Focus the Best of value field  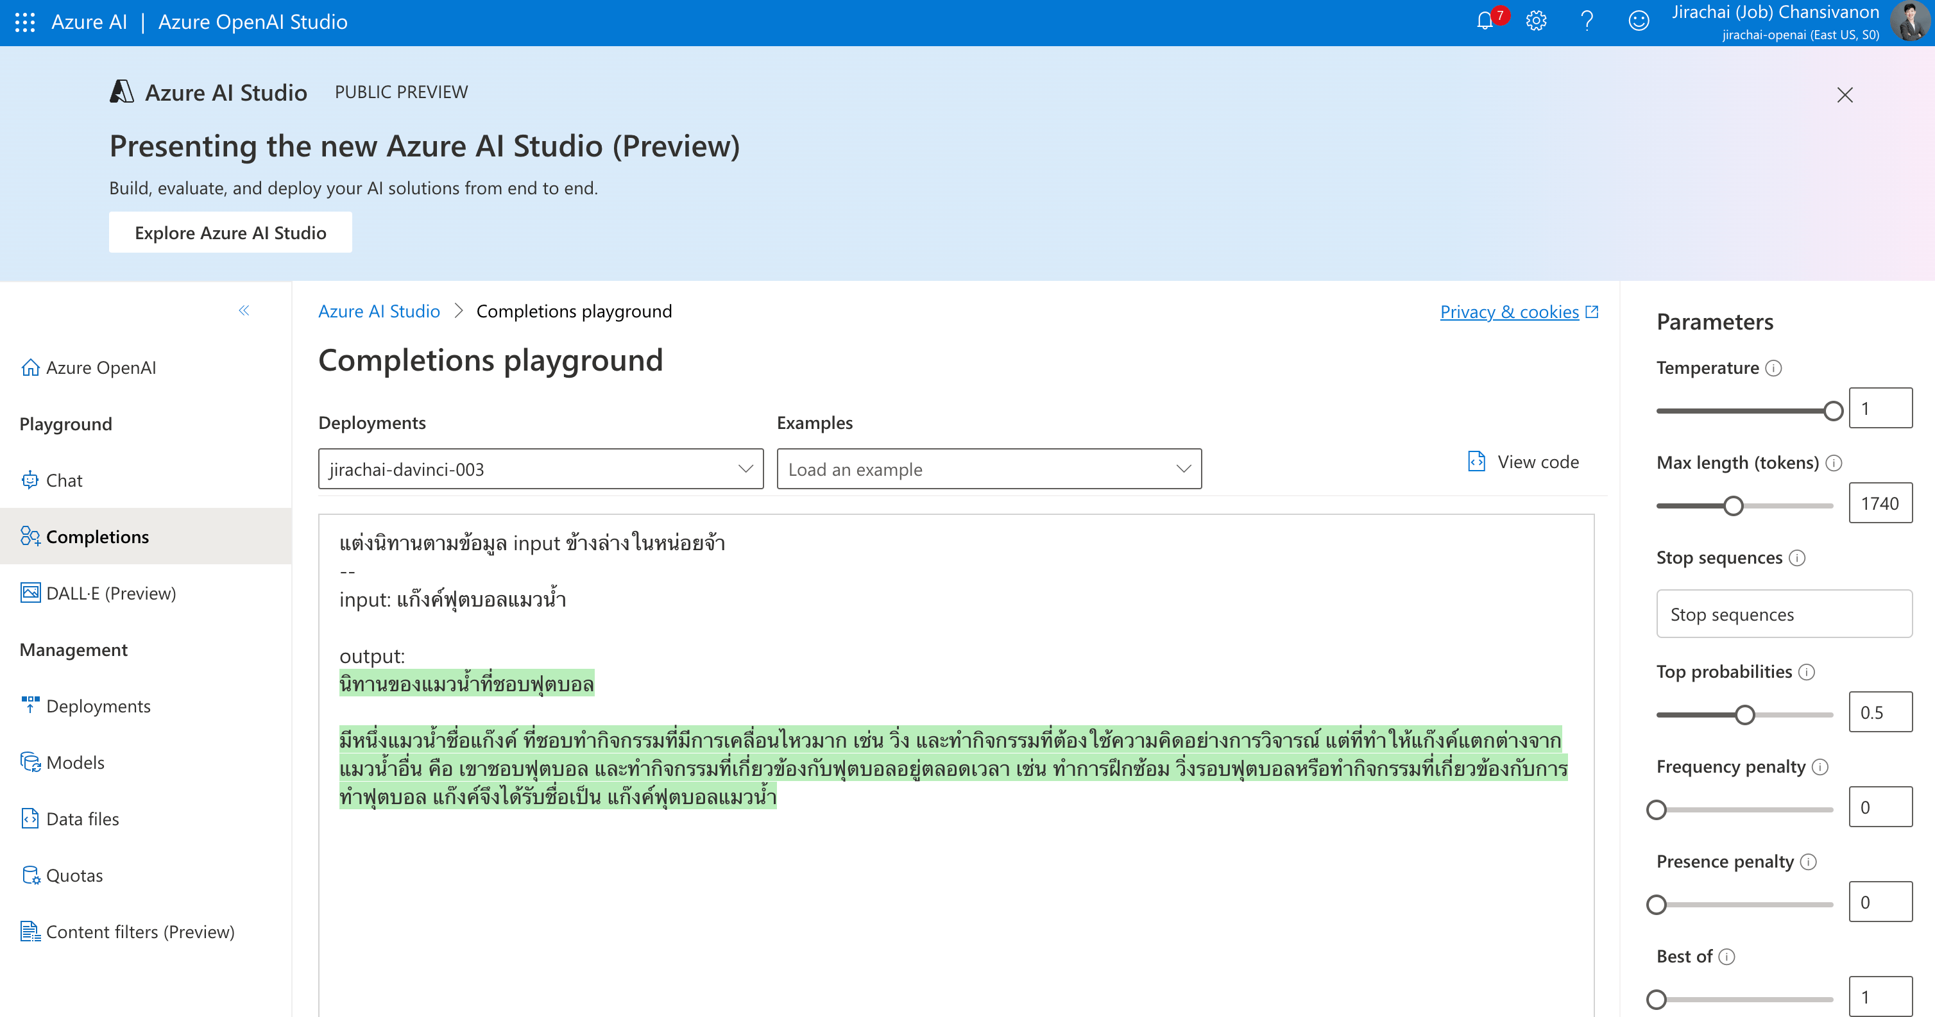click(x=1880, y=996)
